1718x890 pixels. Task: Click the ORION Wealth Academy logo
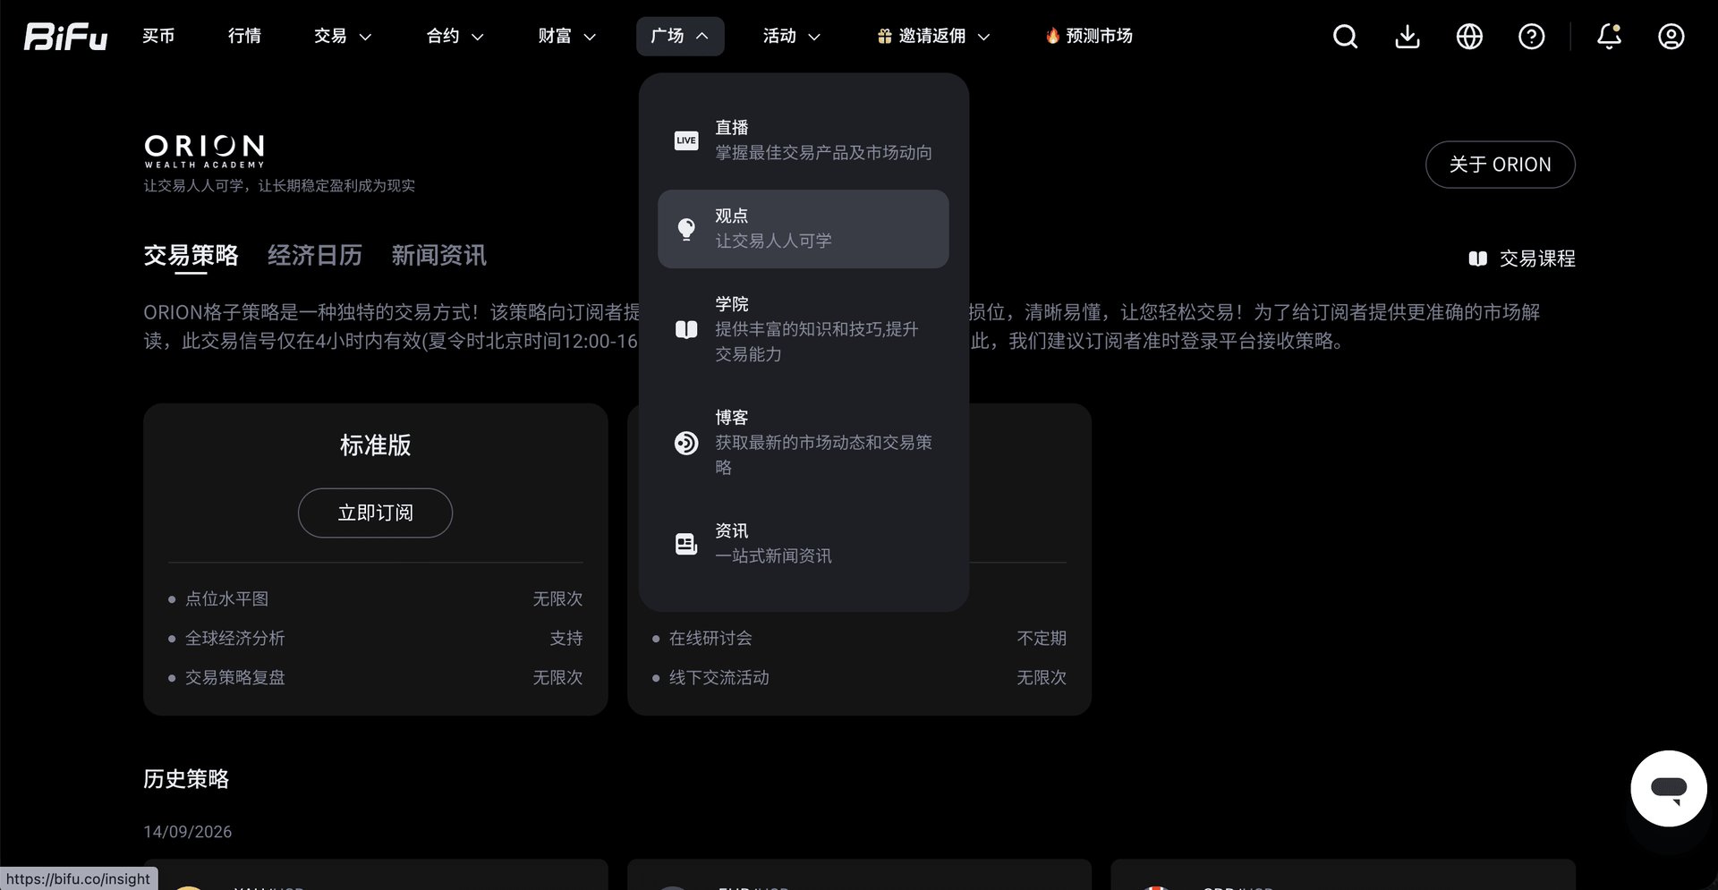click(x=205, y=151)
